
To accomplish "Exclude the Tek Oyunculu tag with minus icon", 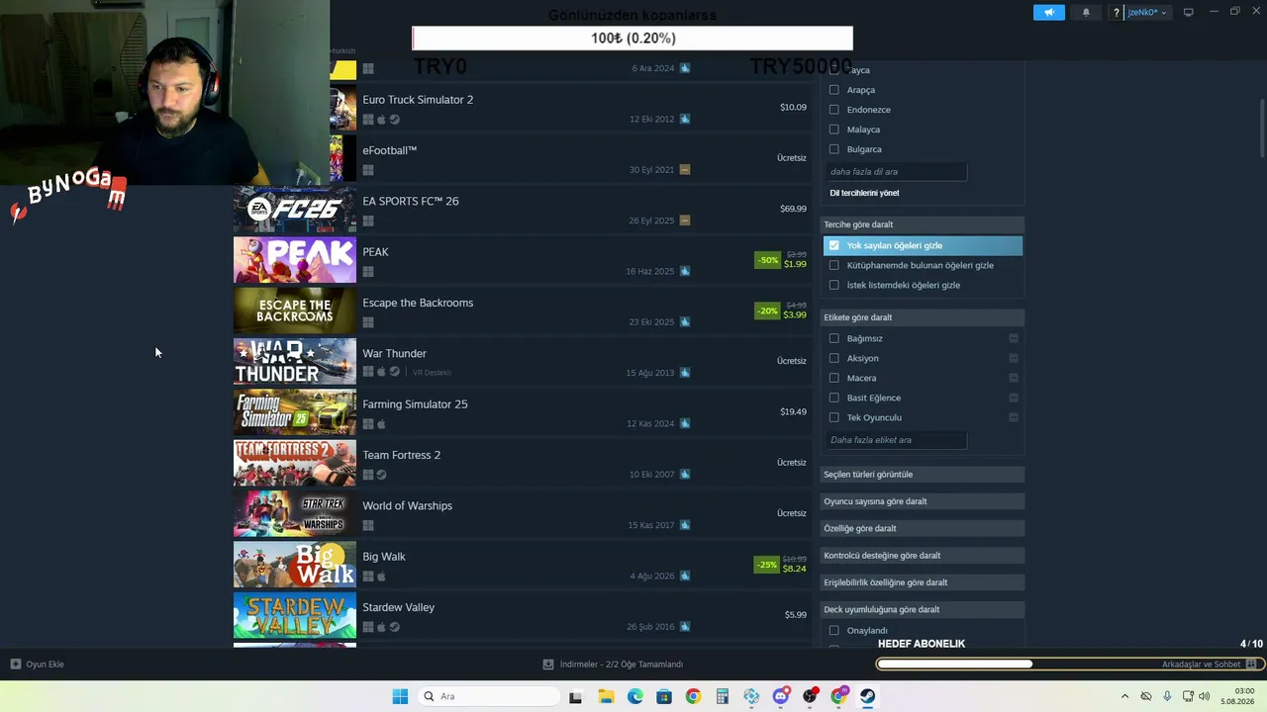I will tap(1014, 417).
